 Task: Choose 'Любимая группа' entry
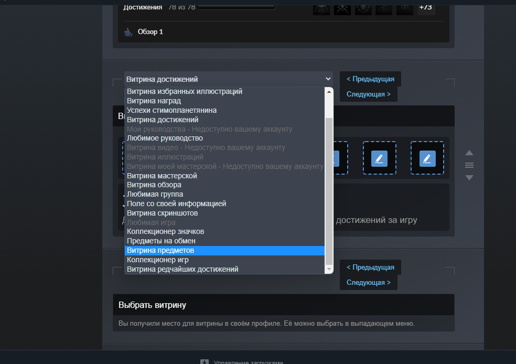click(224, 194)
